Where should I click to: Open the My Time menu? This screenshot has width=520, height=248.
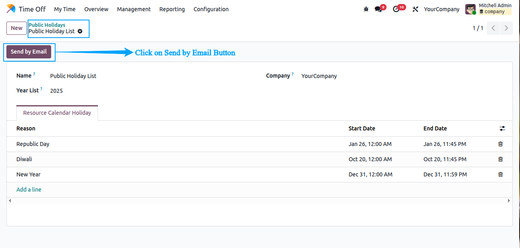(65, 9)
